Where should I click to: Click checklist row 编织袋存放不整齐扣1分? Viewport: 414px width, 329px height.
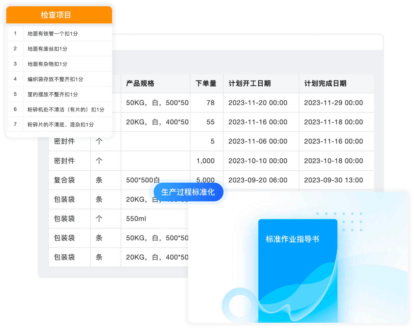point(55,79)
